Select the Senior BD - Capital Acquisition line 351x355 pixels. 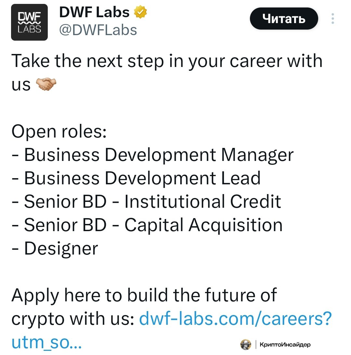[x=147, y=226]
